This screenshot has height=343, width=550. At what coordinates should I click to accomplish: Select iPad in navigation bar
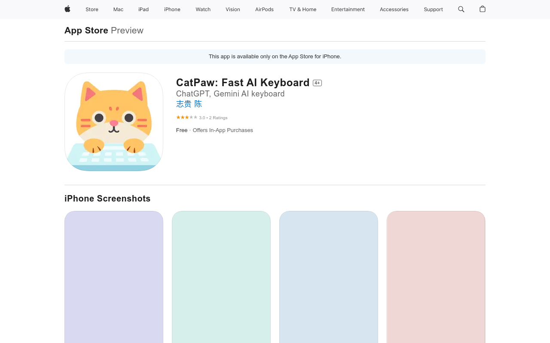click(x=144, y=9)
